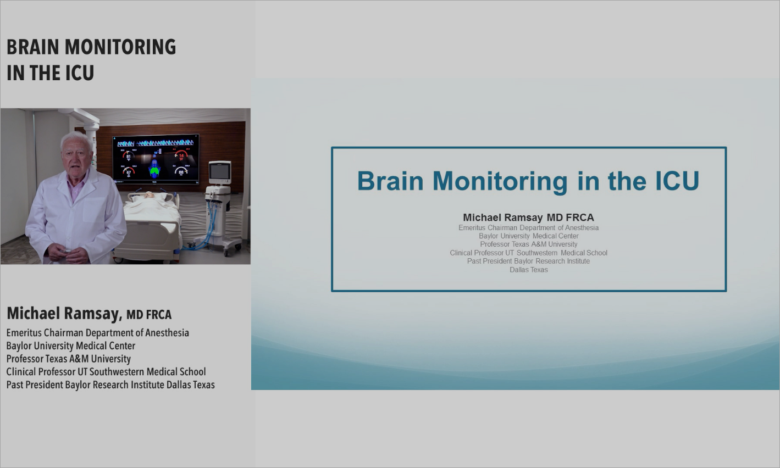
Task: Toggle the status bar at the monitor's bottom edge
Action: [155, 181]
